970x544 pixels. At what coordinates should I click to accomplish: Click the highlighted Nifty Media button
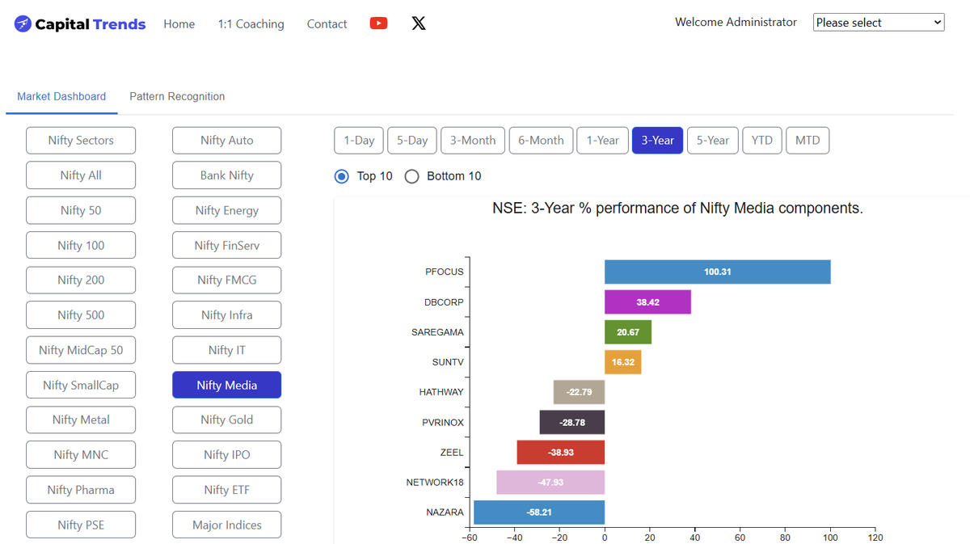click(227, 385)
